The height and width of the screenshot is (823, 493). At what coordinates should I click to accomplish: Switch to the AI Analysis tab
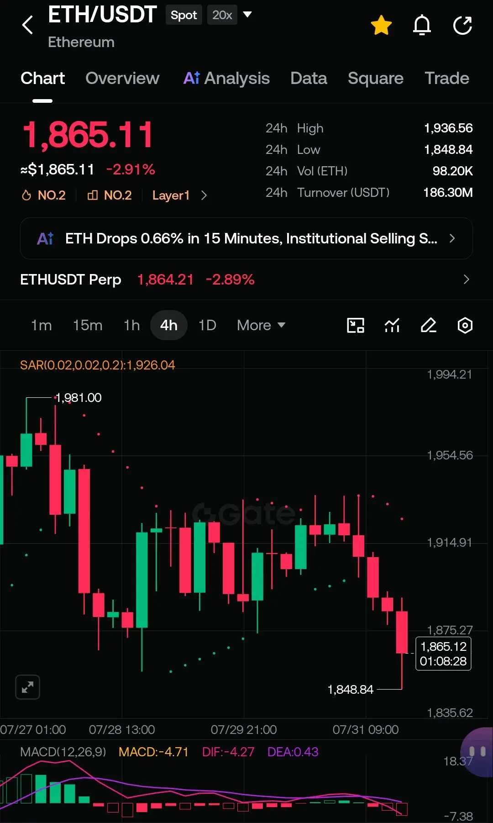tap(226, 78)
